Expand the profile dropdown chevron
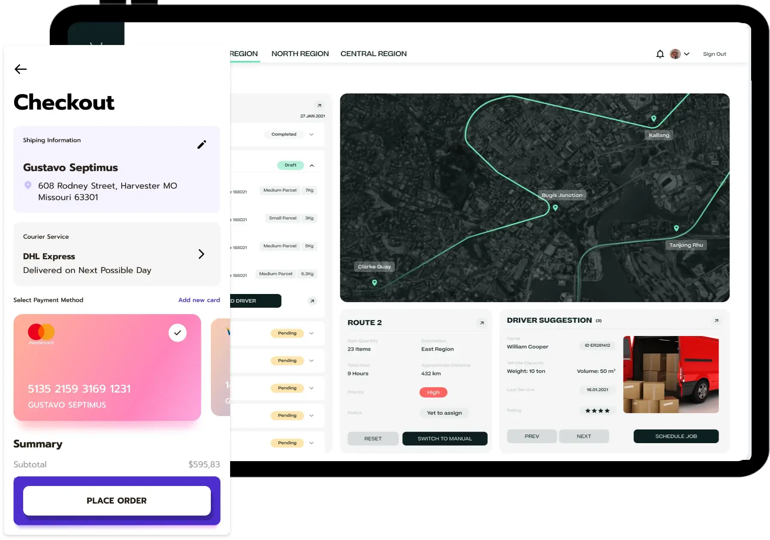The width and height of the screenshot is (770, 540). 687,54
